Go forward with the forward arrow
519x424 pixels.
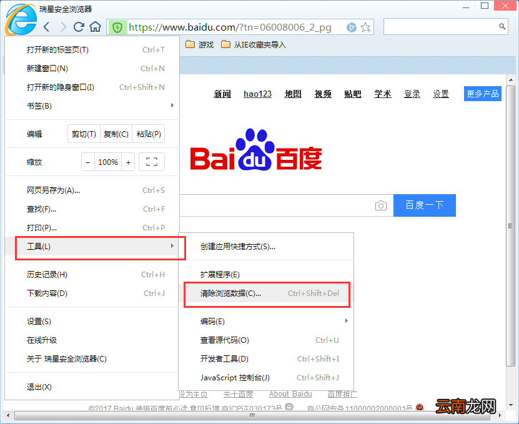(63, 27)
